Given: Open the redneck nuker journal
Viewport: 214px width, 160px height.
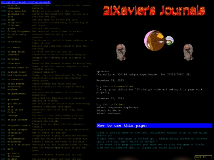Looking at the screenshot, I should pos(17,72).
